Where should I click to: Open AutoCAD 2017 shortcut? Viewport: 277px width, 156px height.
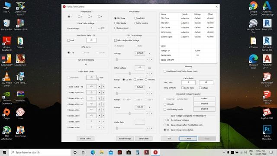[x=267, y=62]
